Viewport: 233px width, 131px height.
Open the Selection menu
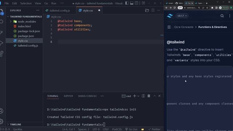point(26,3)
